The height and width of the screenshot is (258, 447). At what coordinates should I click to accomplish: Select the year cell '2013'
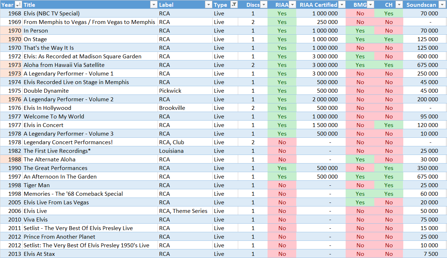[x=11, y=254]
